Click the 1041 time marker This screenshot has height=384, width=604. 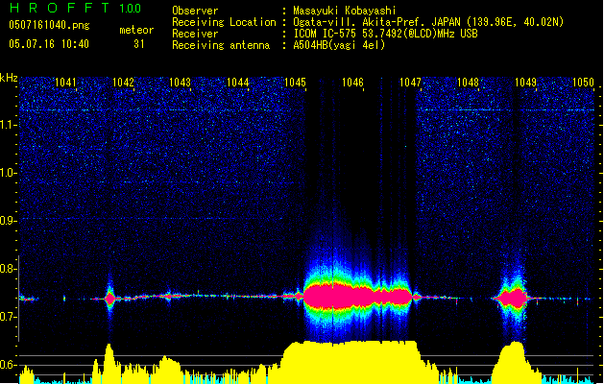point(65,82)
